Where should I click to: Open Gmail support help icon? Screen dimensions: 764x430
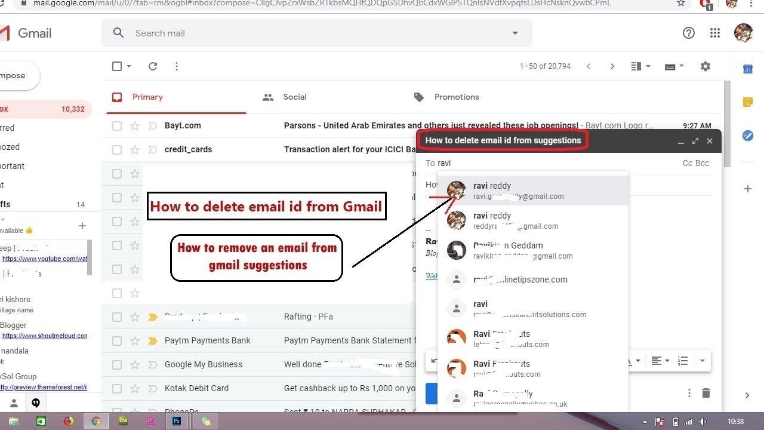tap(689, 33)
